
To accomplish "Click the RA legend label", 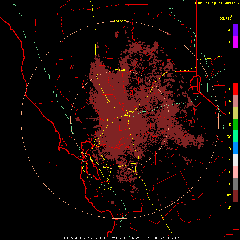I will coord(229,137).
